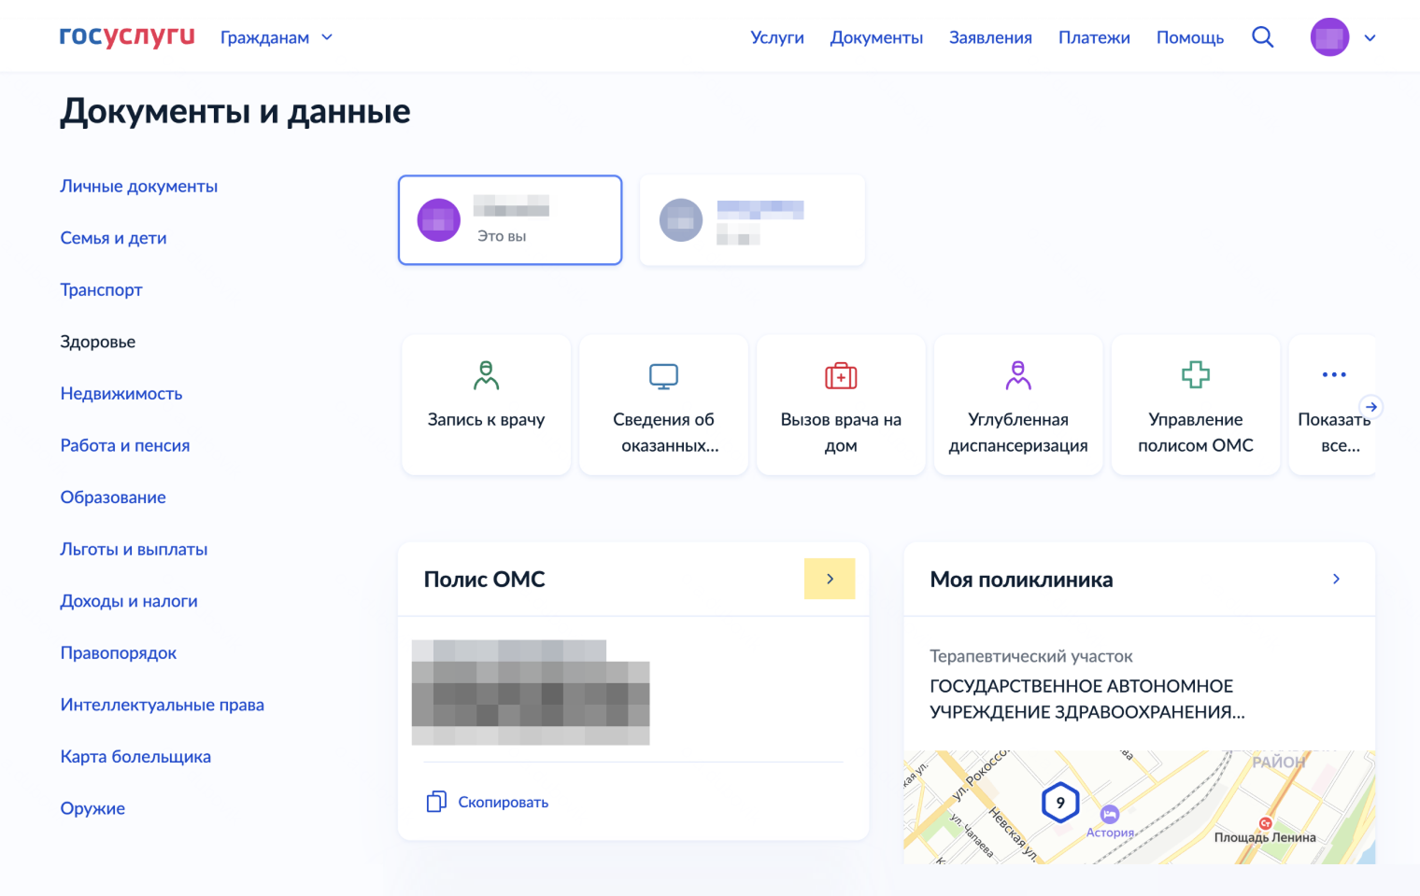
Task: Open the account menu chevron
Action: click(1370, 38)
